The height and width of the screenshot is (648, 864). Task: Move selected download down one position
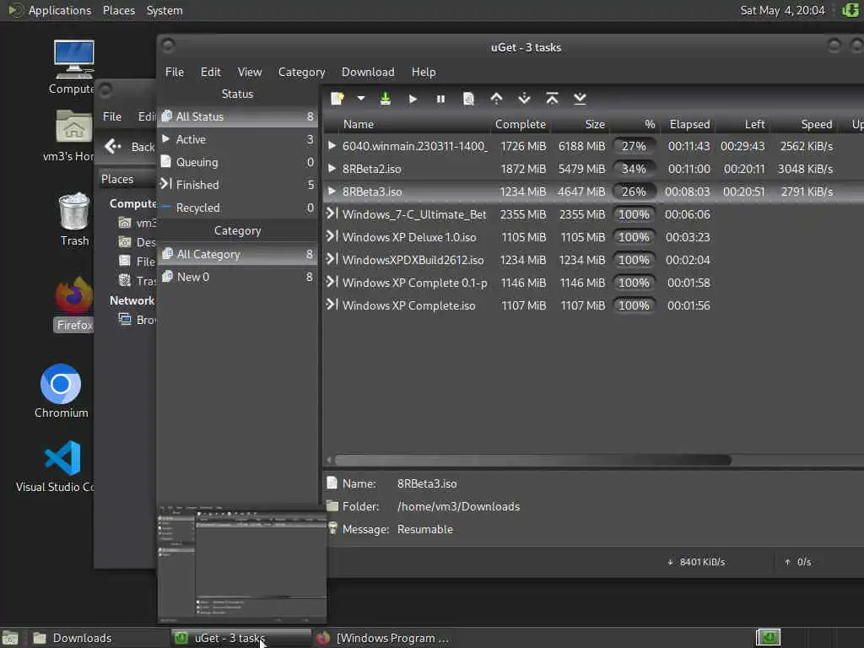click(x=524, y=99)
